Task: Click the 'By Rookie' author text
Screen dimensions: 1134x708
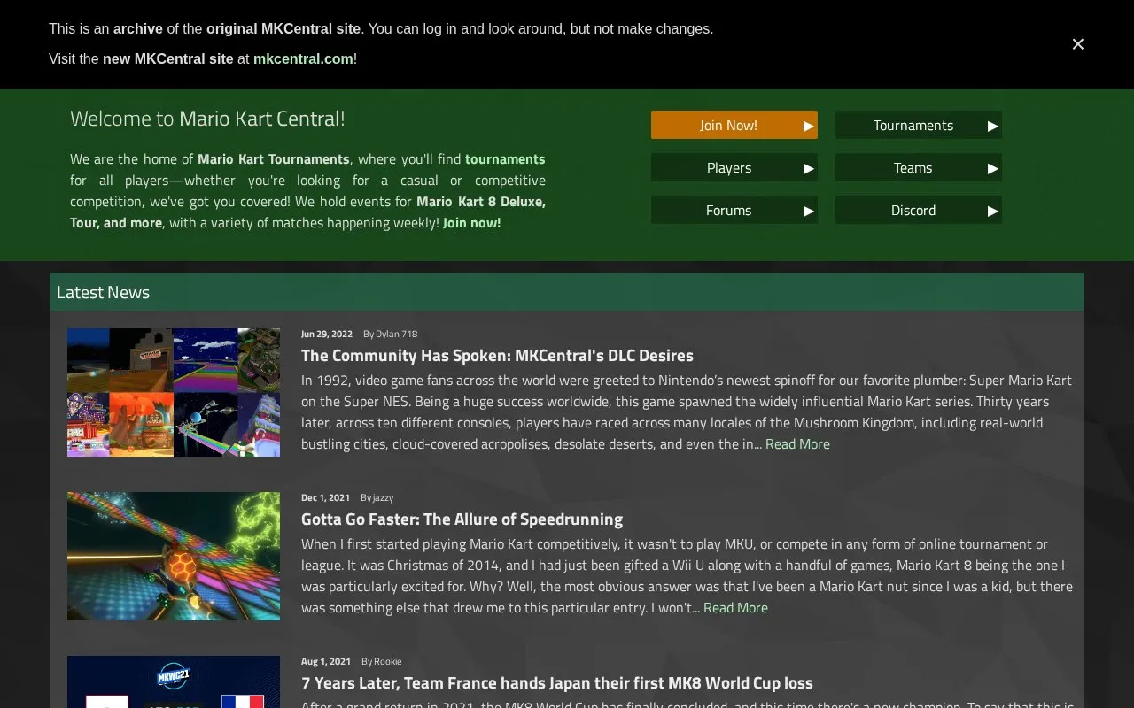Action: pos(382,661)
